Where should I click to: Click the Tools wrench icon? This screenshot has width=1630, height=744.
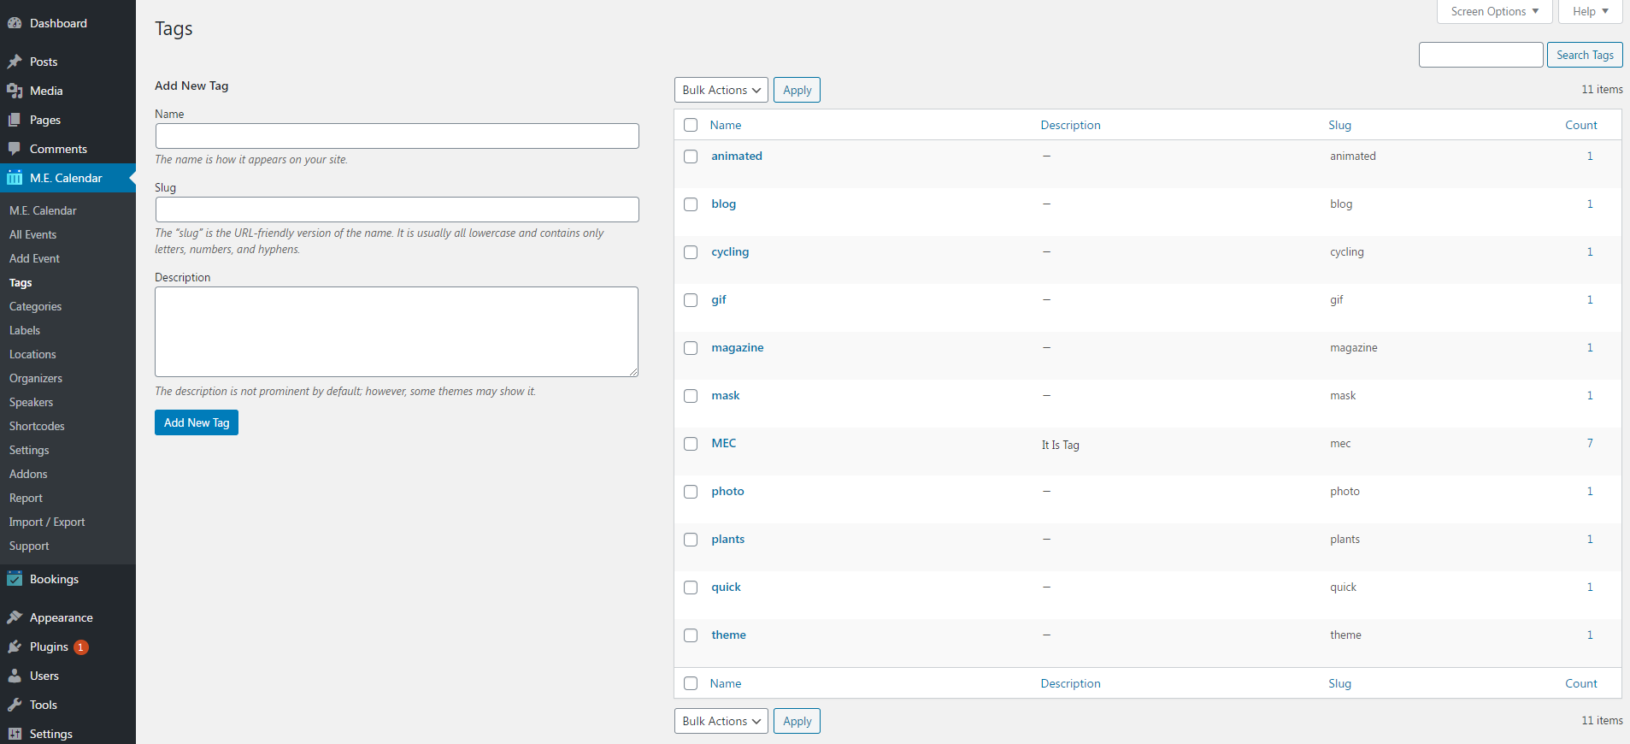point(15,705)
